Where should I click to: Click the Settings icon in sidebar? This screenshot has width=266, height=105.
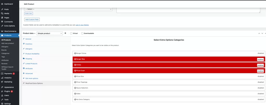(2, 104)
